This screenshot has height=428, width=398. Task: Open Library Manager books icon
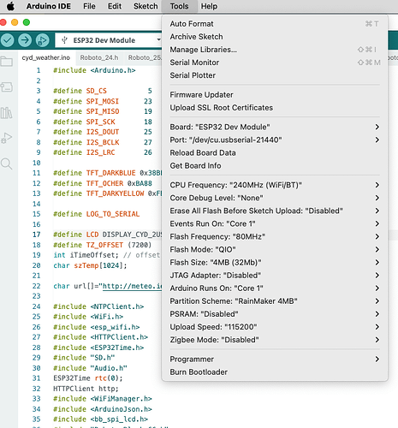click(6, 113)
